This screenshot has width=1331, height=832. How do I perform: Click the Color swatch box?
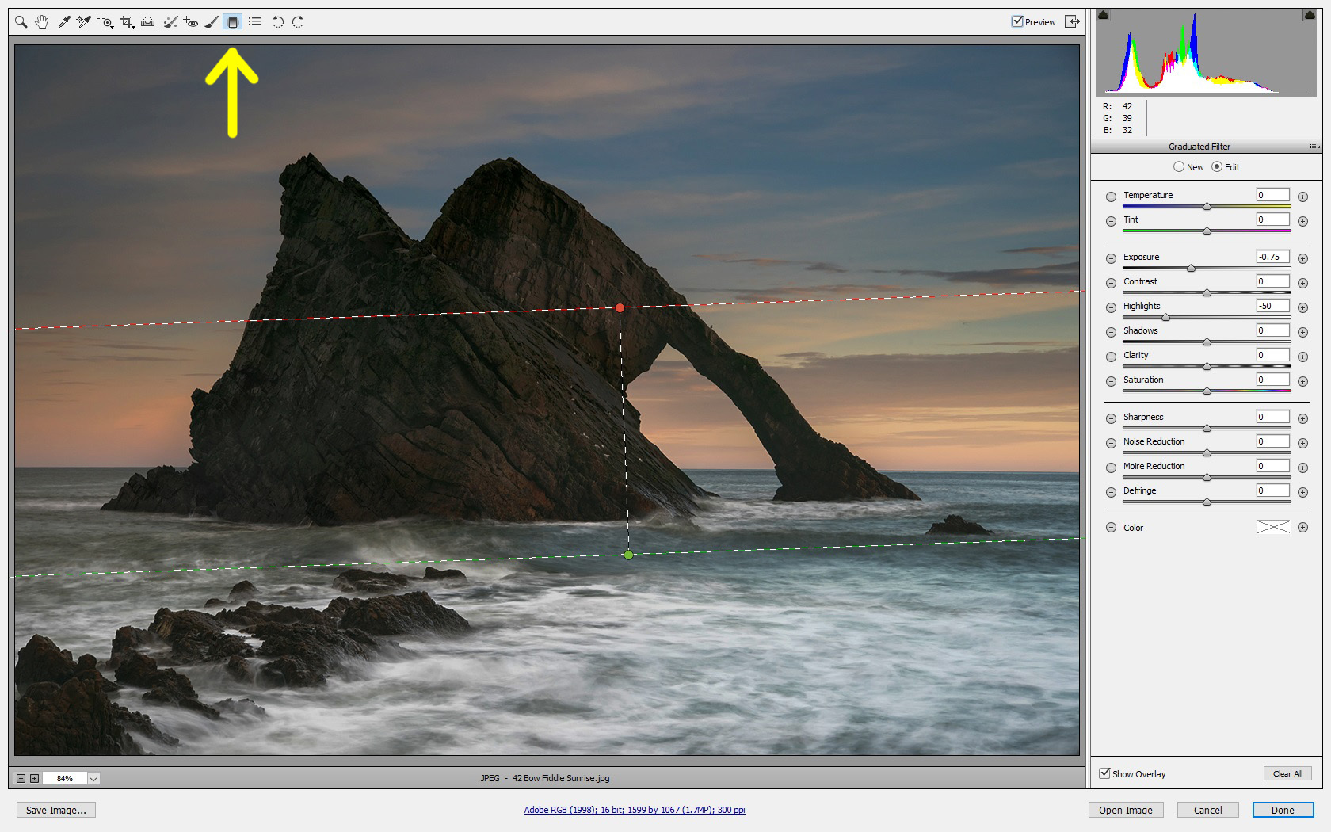tap(1272, 528)
